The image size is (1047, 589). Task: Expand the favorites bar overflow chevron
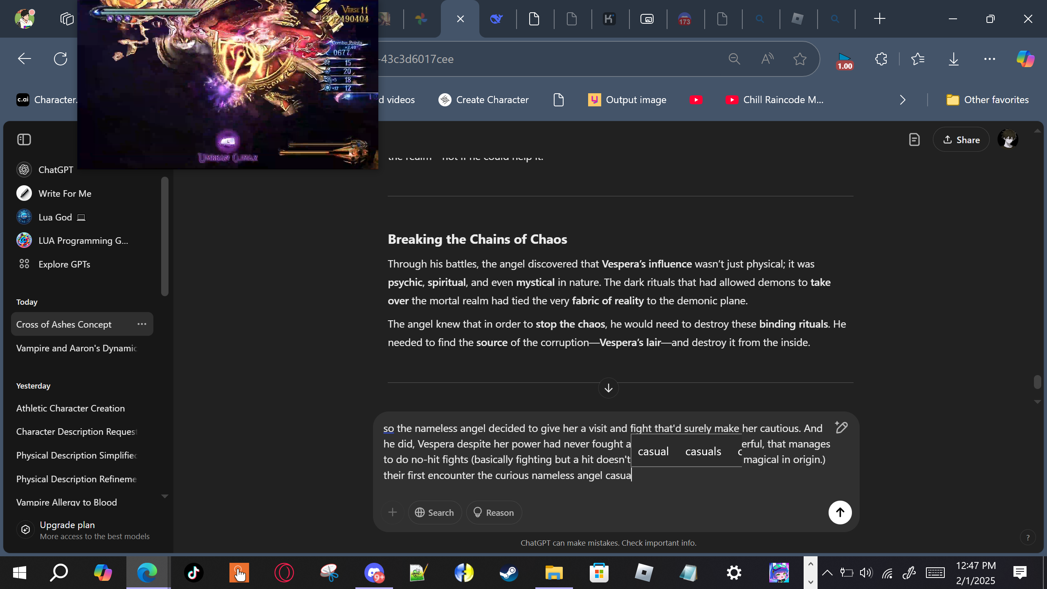(903, 100)
